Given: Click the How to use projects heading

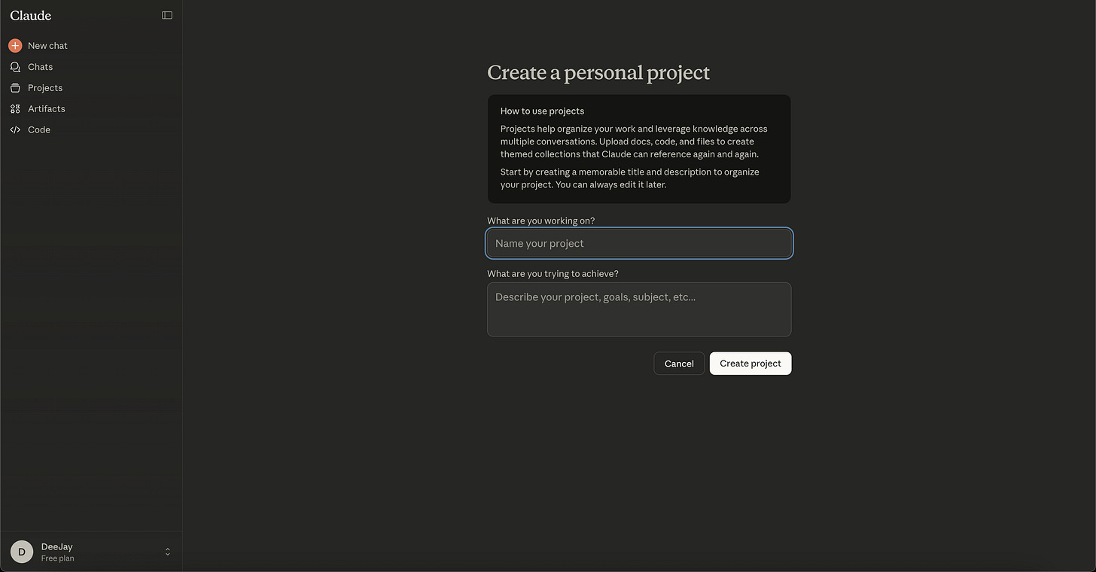Looking at the screenshot, I should click(542, 111).
